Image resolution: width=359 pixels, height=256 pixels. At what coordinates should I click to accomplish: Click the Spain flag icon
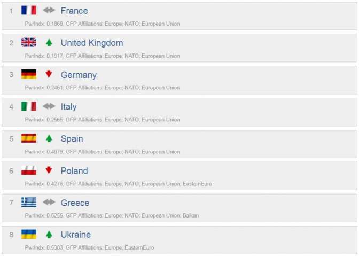(x=29, y=138)
